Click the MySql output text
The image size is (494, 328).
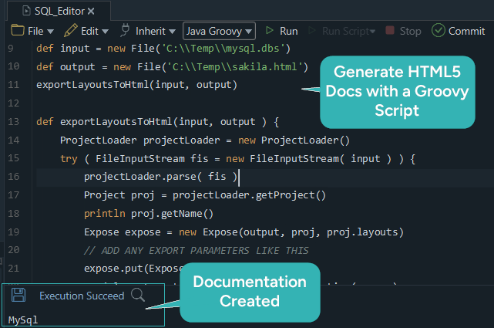pos(23,320)
